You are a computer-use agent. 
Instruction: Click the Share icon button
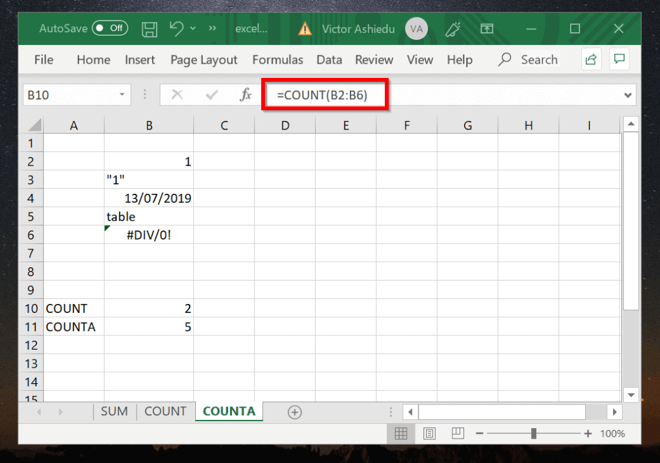tap(591, 59)
